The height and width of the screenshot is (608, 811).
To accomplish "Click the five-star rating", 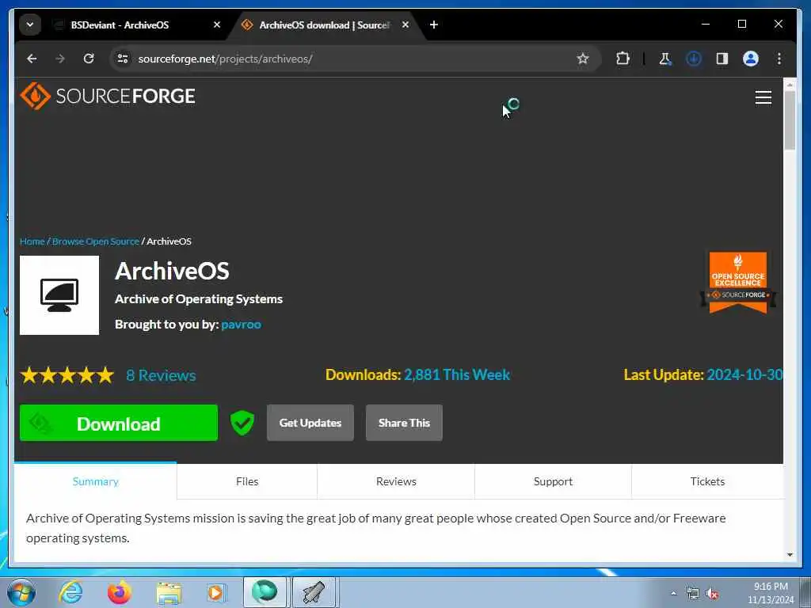I will pos(67,375).
